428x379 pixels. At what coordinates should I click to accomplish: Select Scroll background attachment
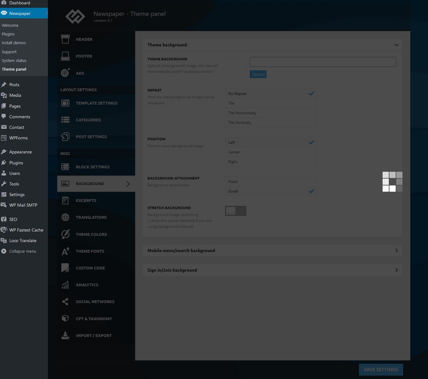tap(271, 191)
